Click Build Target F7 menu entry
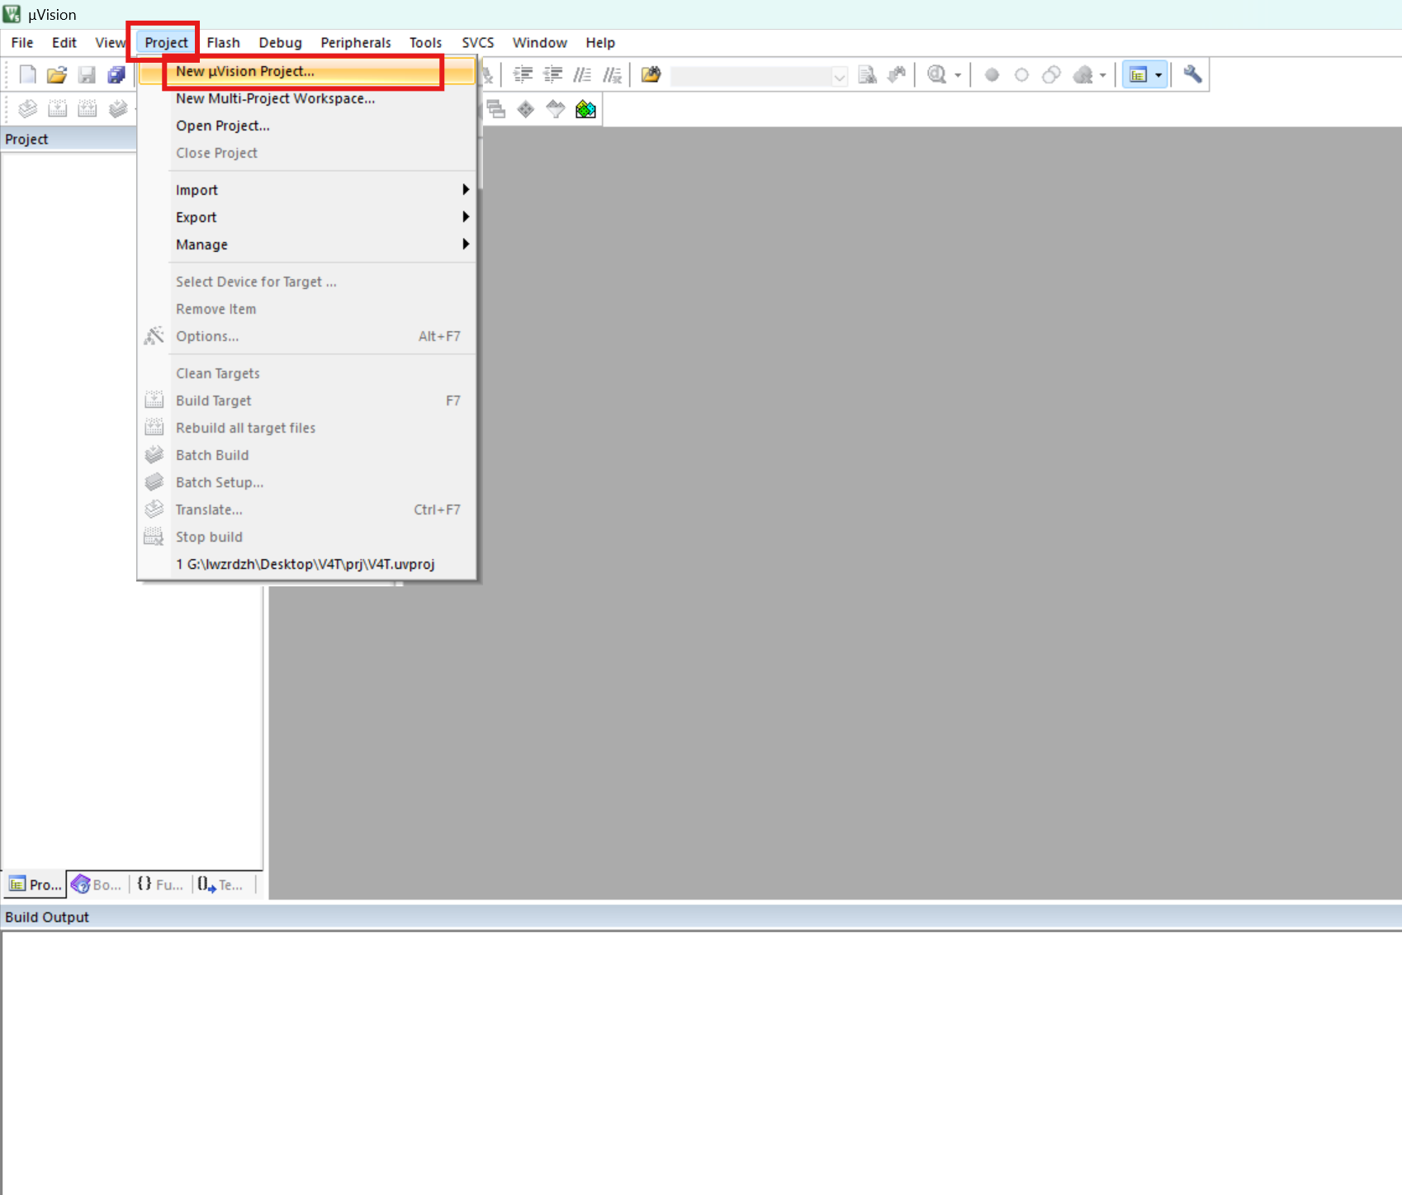 coord(307,401)
